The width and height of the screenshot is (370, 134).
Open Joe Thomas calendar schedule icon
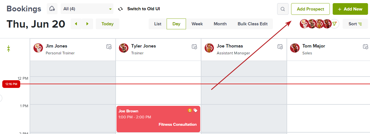click(x=280, y=46)
